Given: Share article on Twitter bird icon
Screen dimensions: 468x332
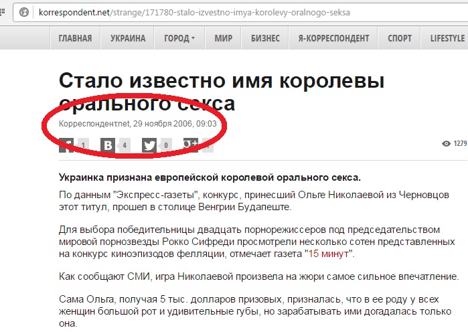Looking at the screenshot, I should [x=149, y=145].
